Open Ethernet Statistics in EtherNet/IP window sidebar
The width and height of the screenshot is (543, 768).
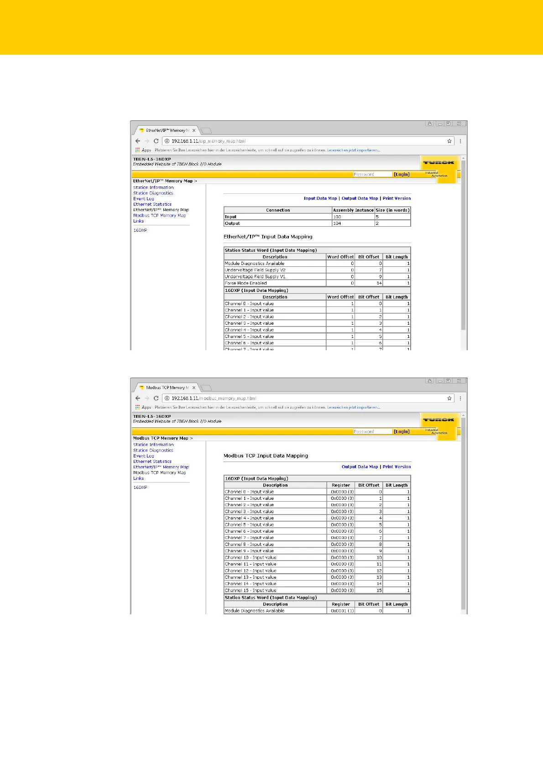152,204
